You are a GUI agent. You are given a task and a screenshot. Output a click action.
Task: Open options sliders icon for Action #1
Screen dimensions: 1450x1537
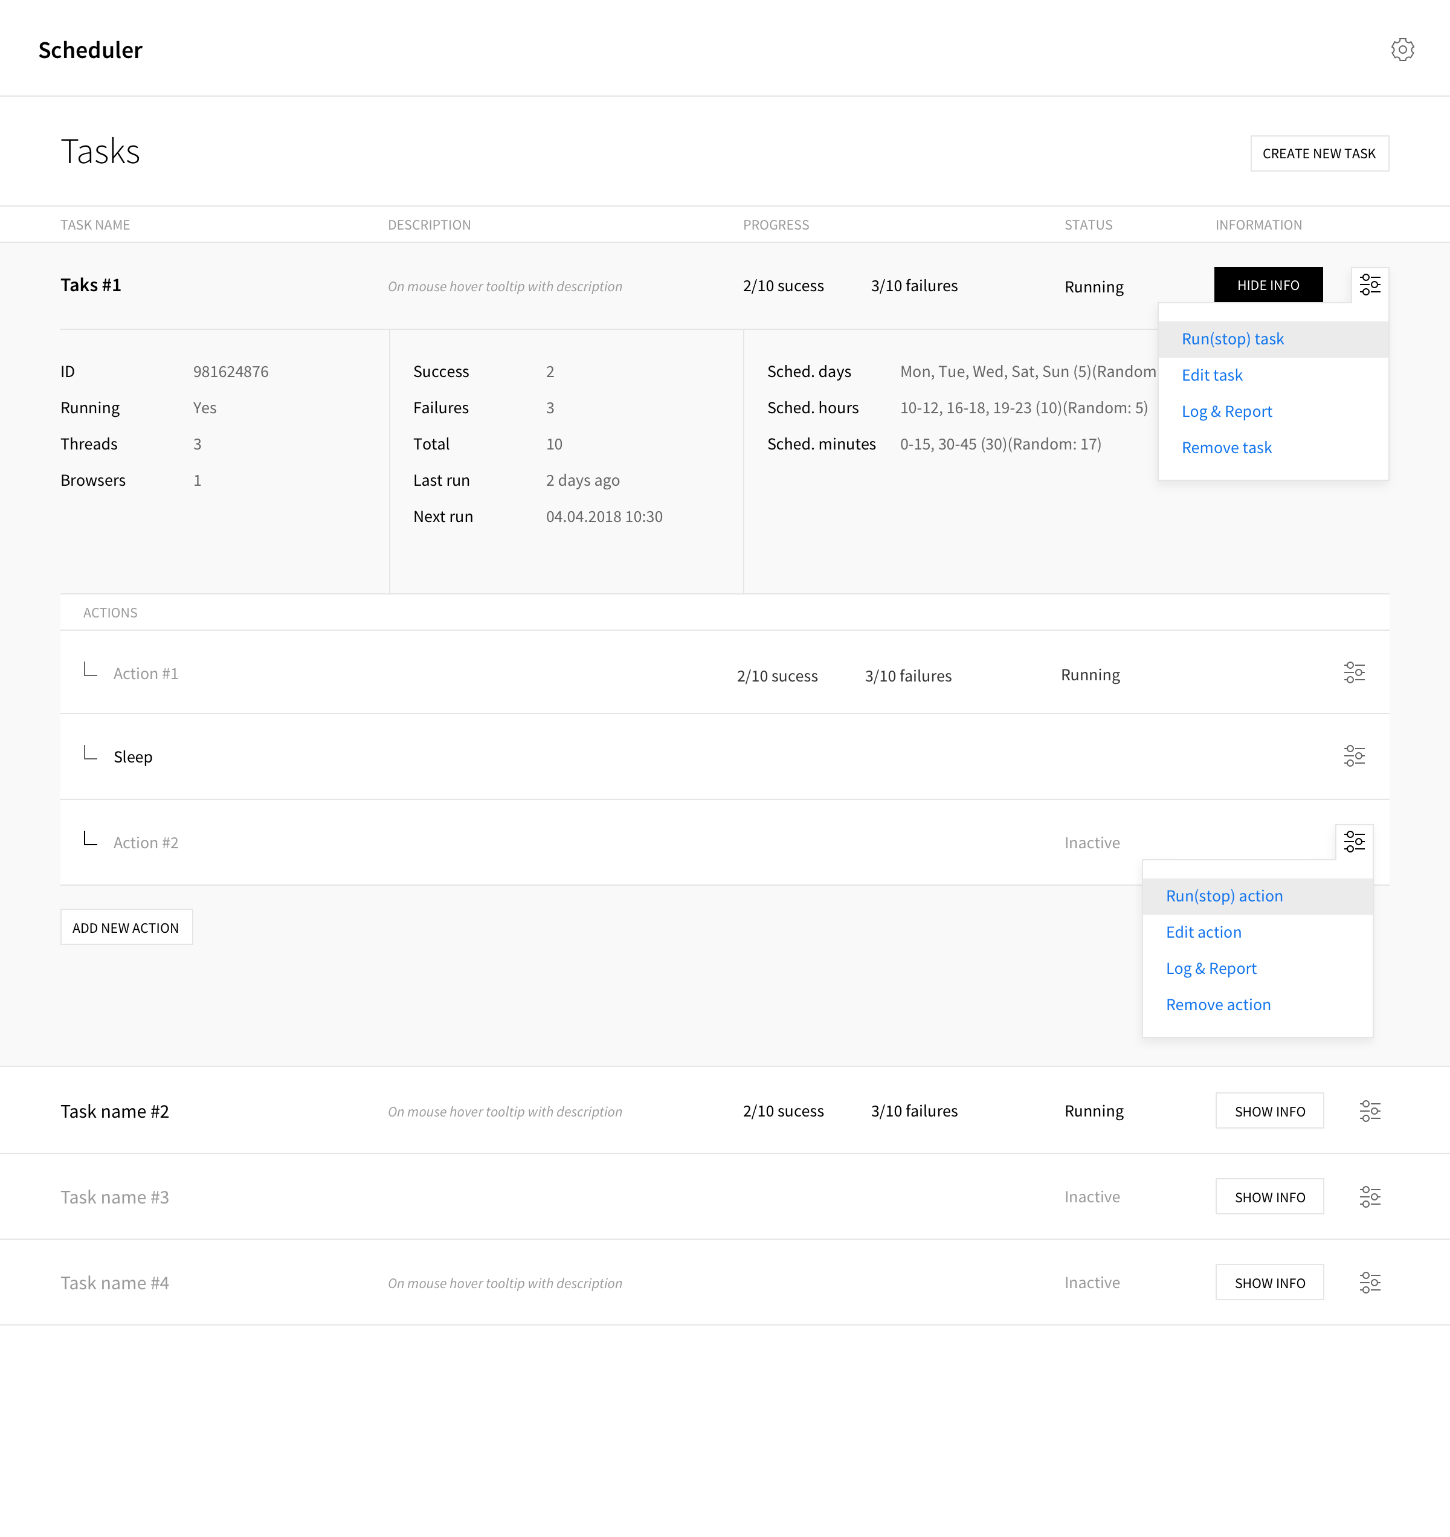pyautogui.click(x=1353, y=672)
